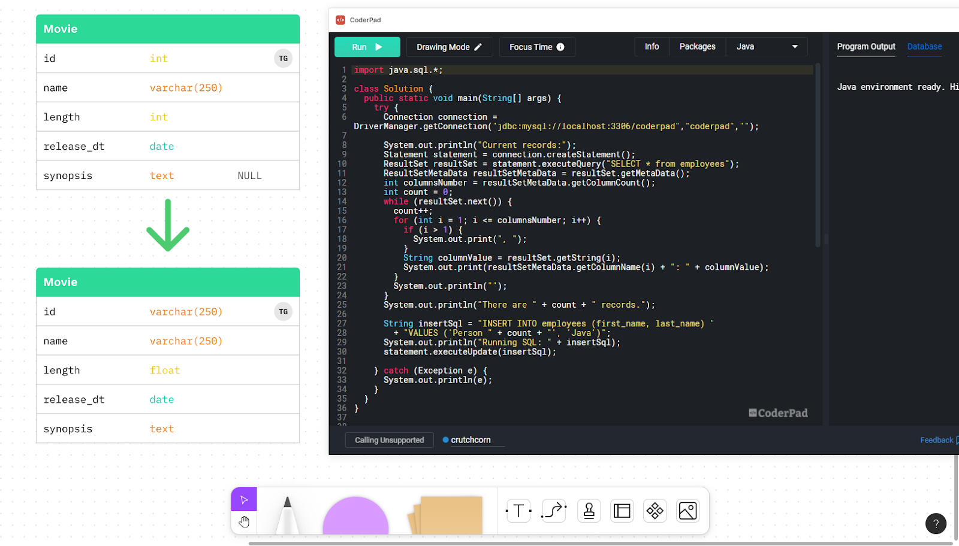Select the image insert tool
959x546 pixels.
point(687,511)
